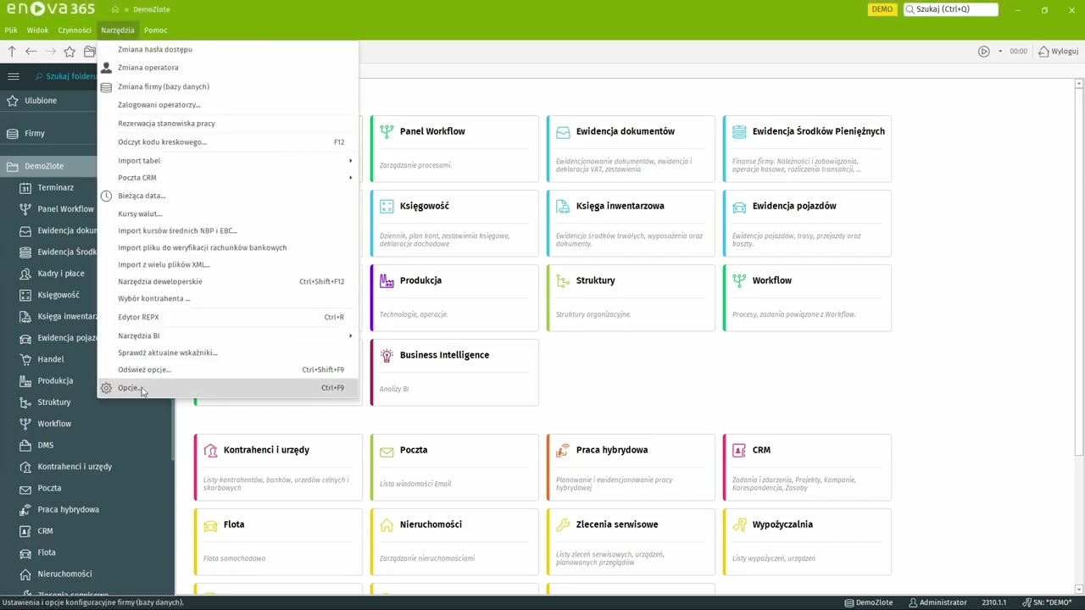Click the DEMO badge button
Image resolution: width=1085 pixels, height=610 pixels.
[882, 9]
